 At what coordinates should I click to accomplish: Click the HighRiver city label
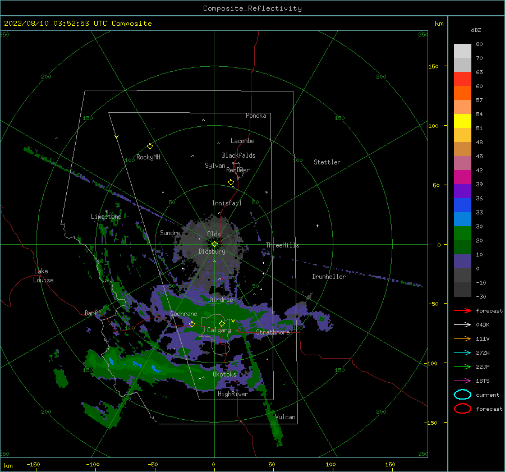(233, 394)
